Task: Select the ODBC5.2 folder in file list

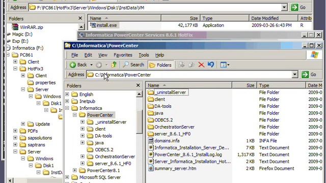Action: click(160, 120)
